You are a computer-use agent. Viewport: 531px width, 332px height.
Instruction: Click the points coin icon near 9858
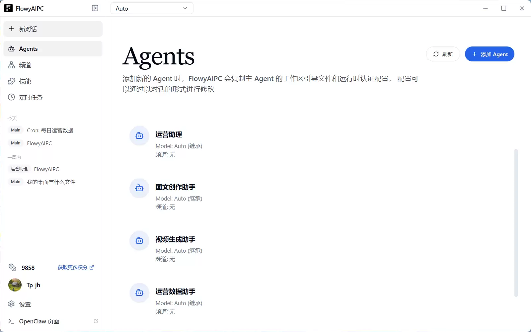[x=12, y=268]
